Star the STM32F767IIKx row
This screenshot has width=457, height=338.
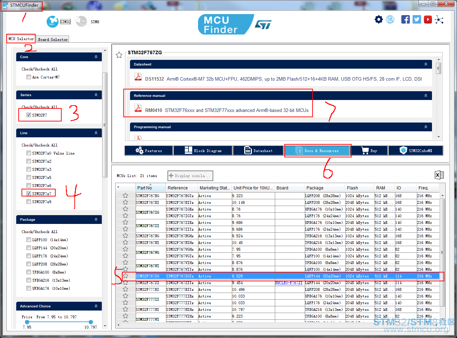click(x=125, y=223)
